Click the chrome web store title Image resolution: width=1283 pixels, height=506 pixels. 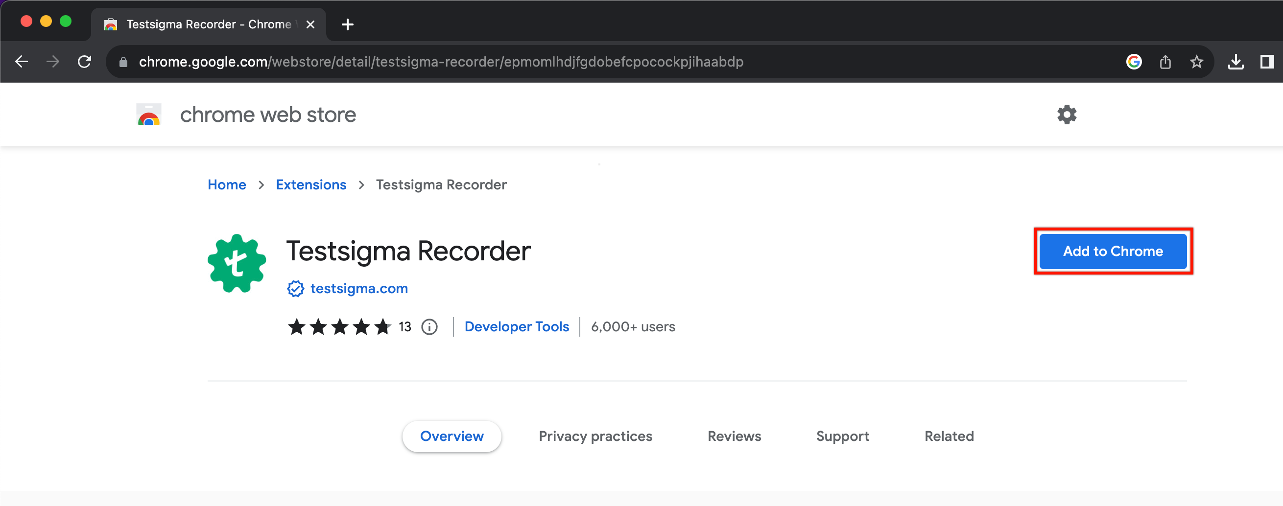pyautogui.click(x=268, y=115)
